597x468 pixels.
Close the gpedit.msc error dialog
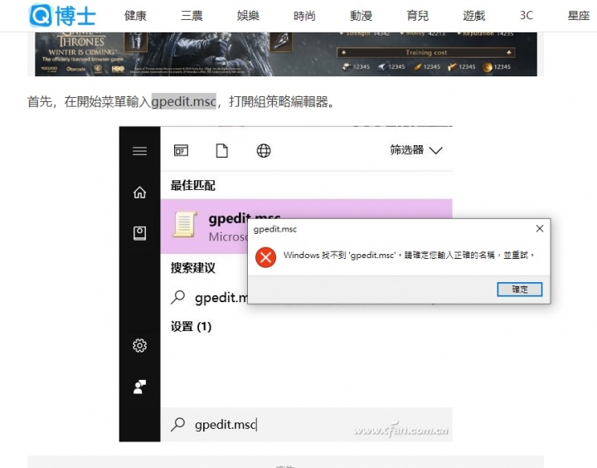pos(540,229)
